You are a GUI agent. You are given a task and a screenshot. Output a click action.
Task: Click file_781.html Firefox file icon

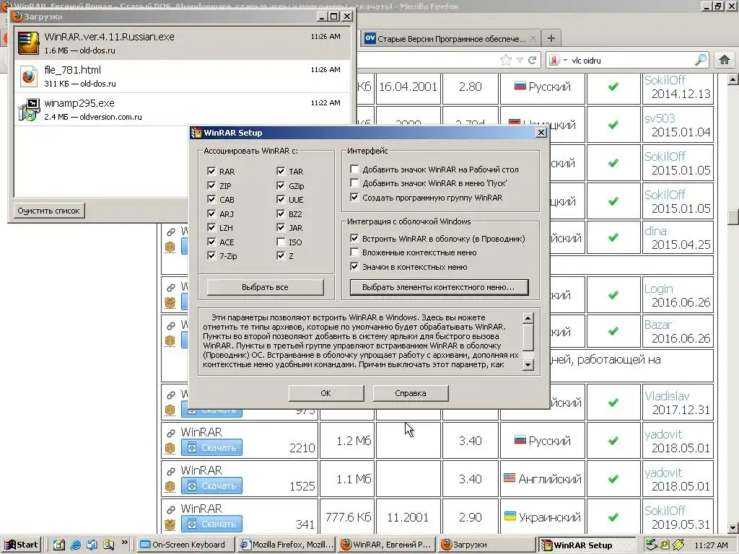coord(28,76)
